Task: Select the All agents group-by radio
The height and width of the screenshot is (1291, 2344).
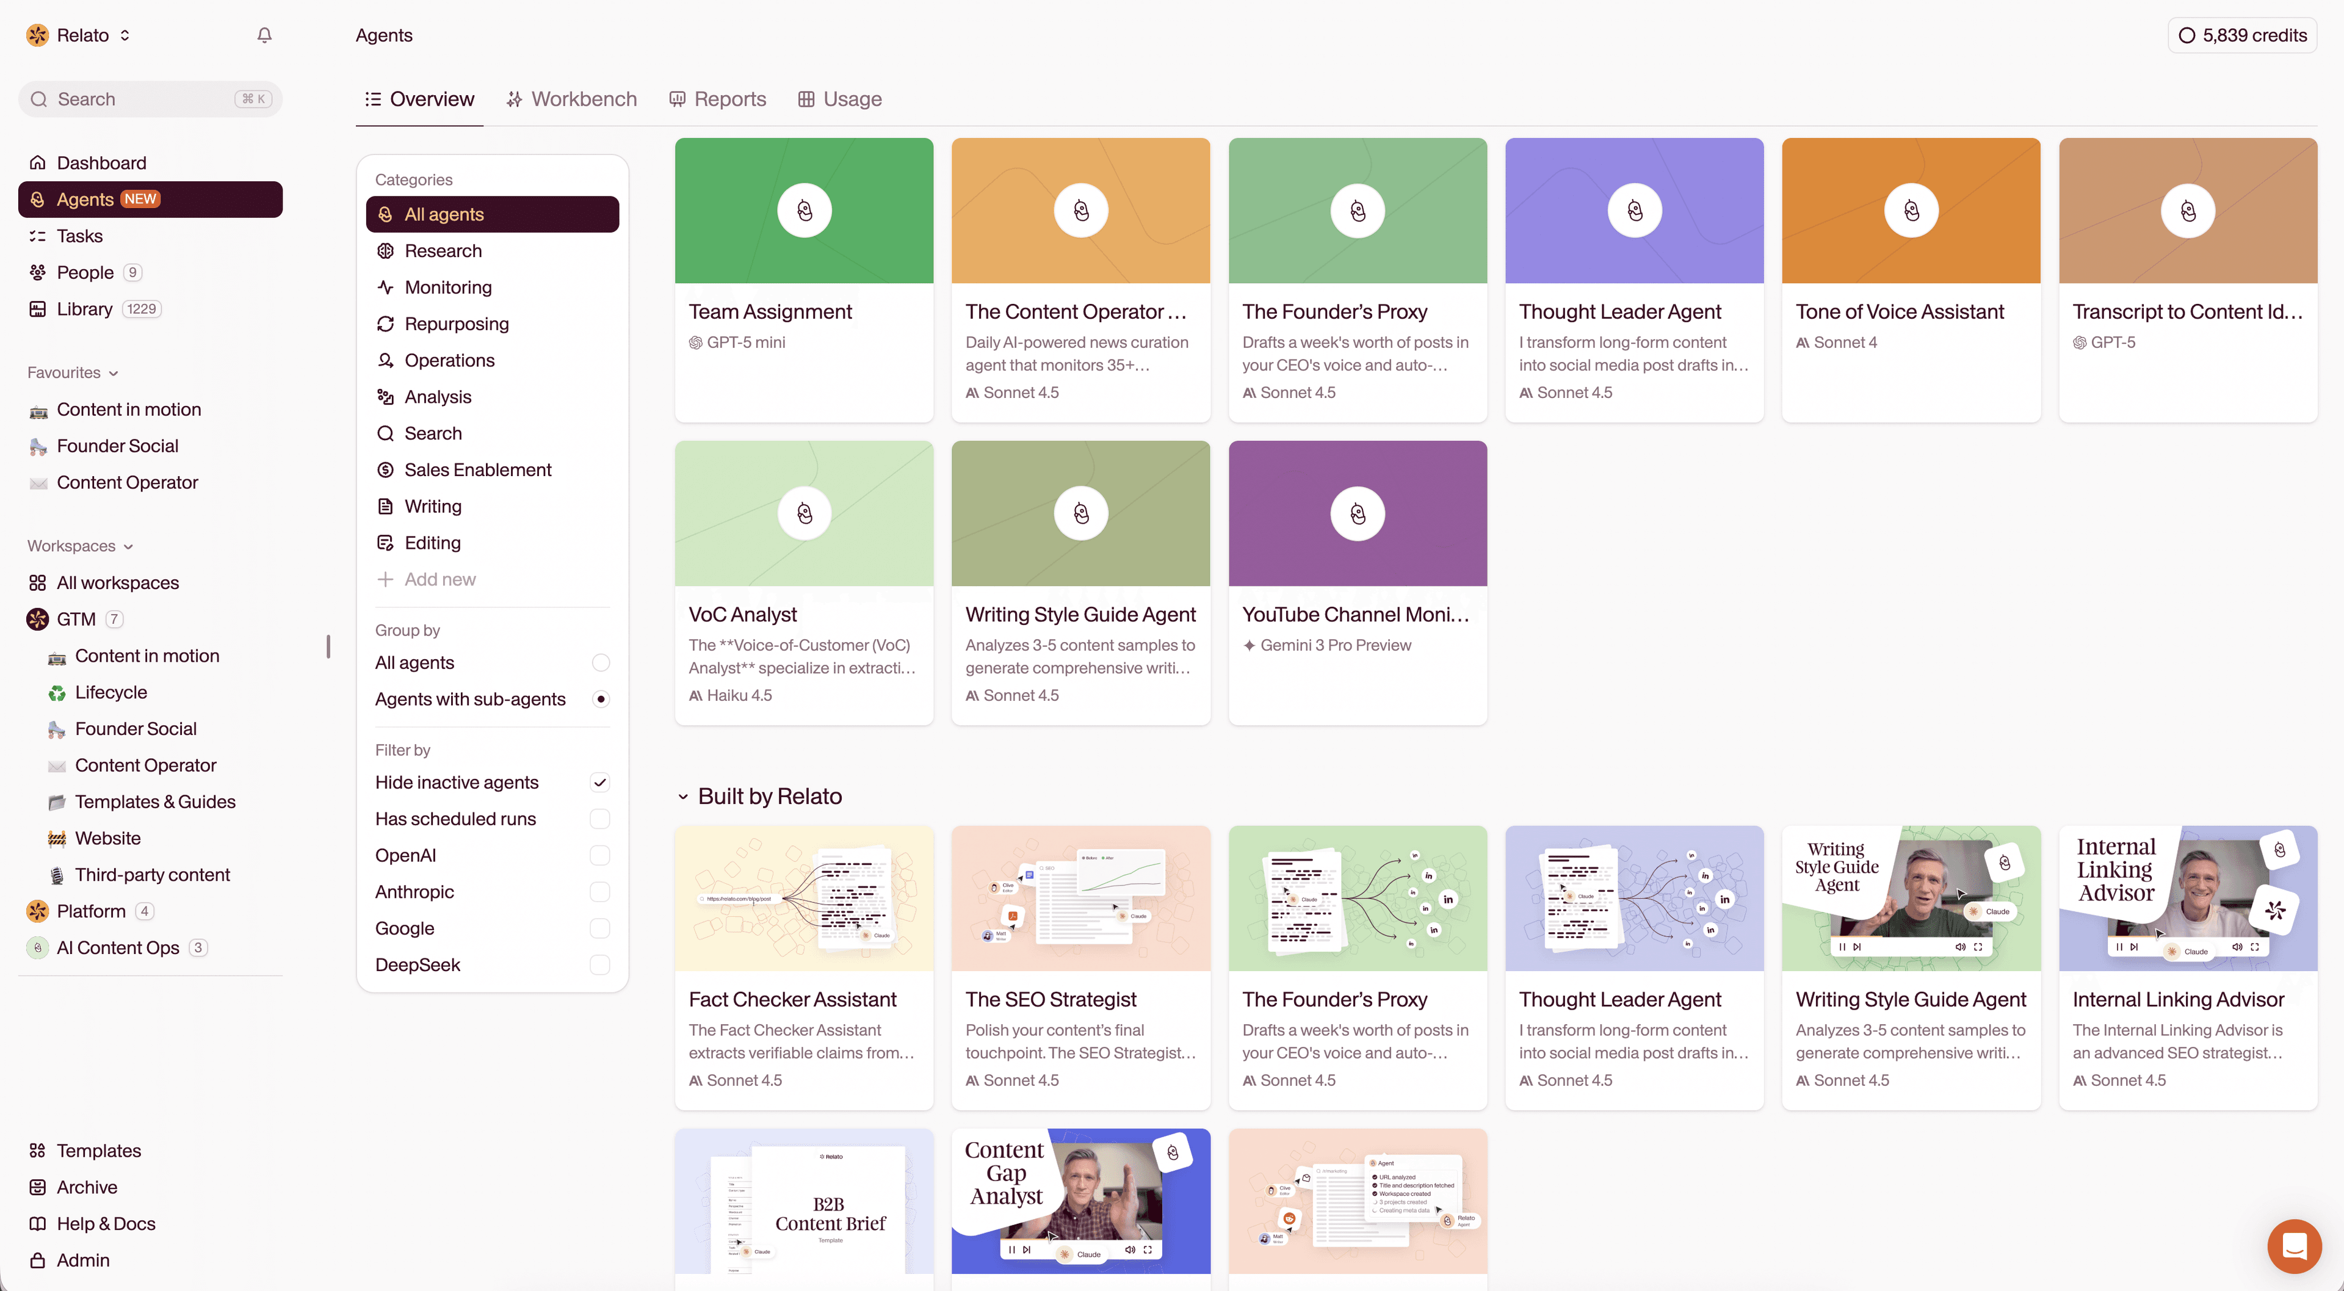Action: point(601,662)
